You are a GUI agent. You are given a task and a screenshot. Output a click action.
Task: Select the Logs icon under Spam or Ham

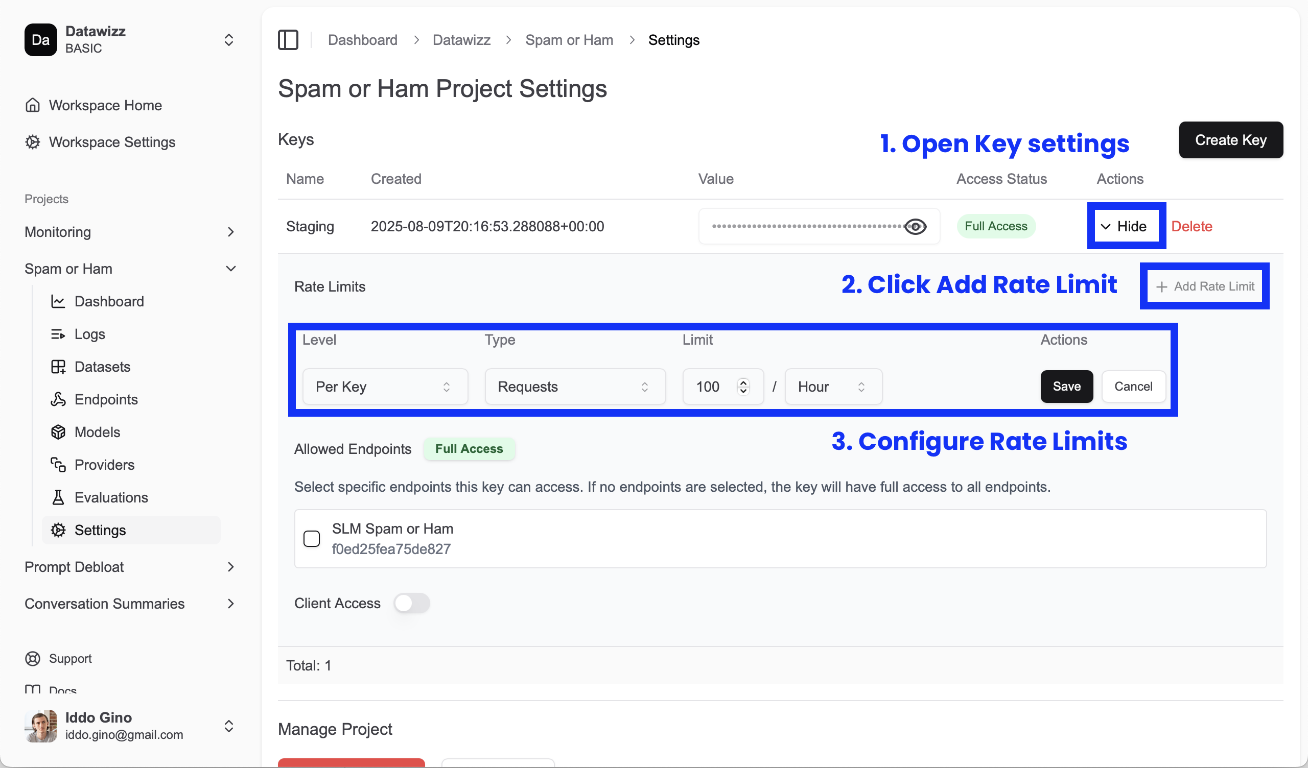pyautogui.click(x=58, y=333)
